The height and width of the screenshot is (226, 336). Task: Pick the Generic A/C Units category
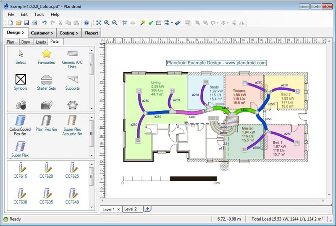point(72,54)
